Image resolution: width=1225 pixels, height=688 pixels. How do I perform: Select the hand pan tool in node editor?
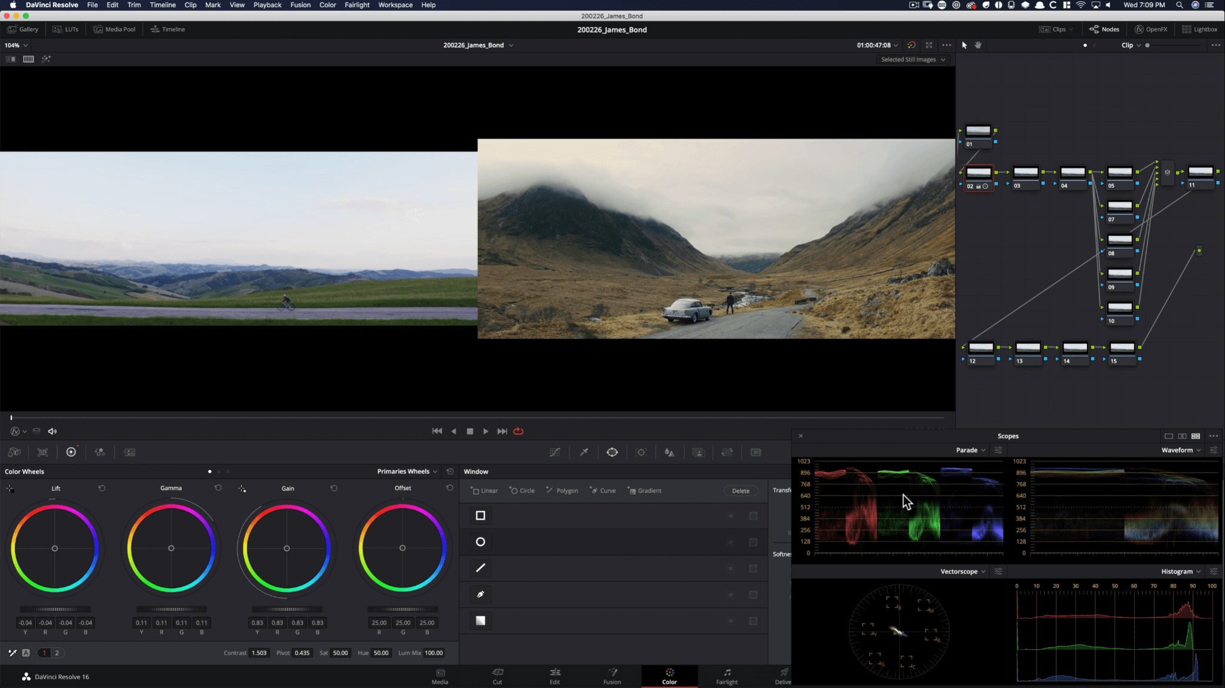(x=978, y=45)
